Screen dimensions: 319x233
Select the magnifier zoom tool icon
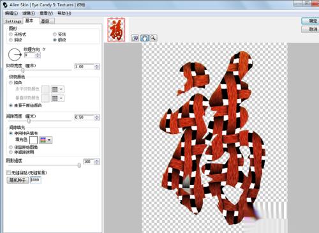[153, 38]
